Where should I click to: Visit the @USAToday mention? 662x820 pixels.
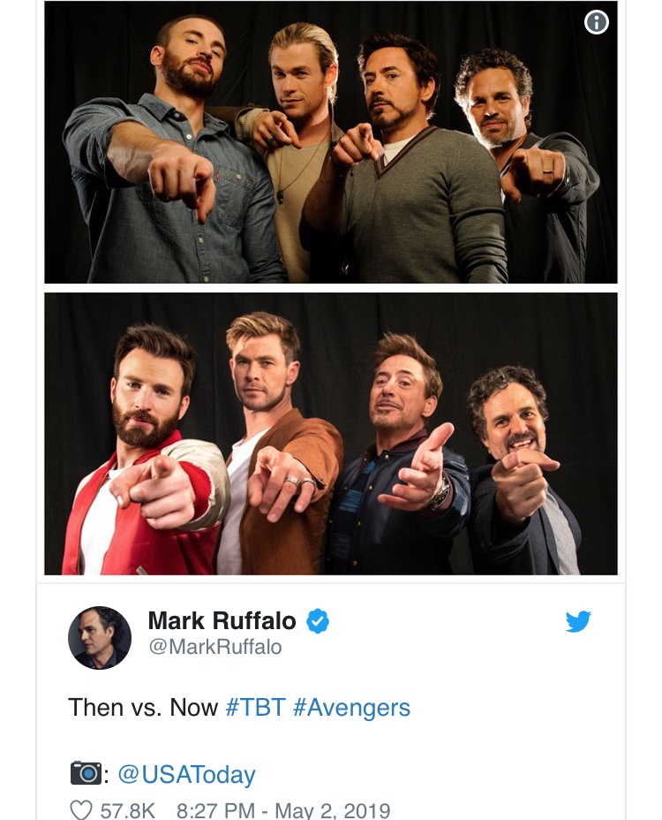186,775
